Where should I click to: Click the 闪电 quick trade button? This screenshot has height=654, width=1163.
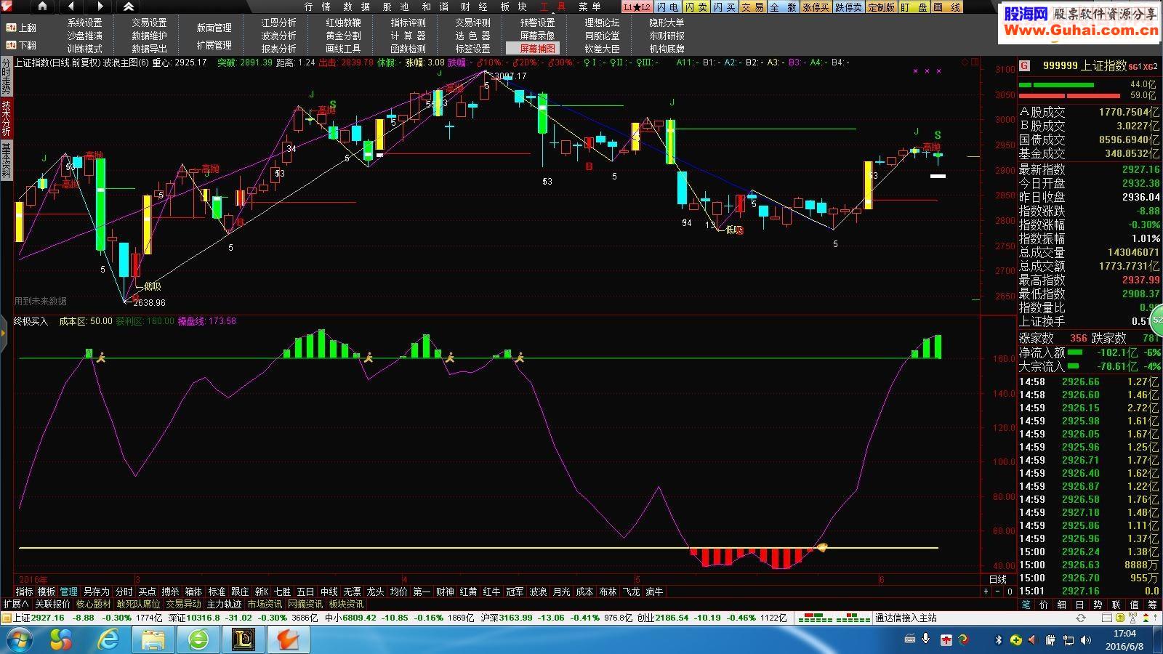click(667, 7)
